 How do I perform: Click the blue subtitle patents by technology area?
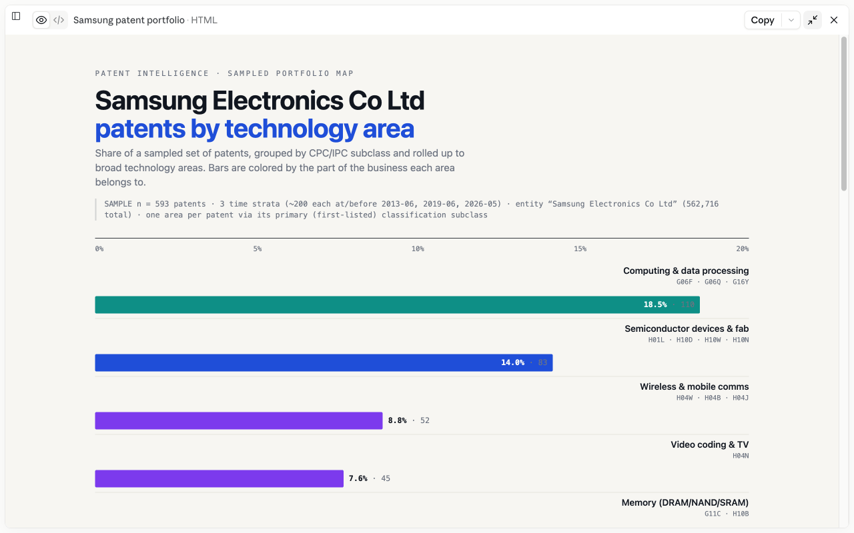point(254,129)
